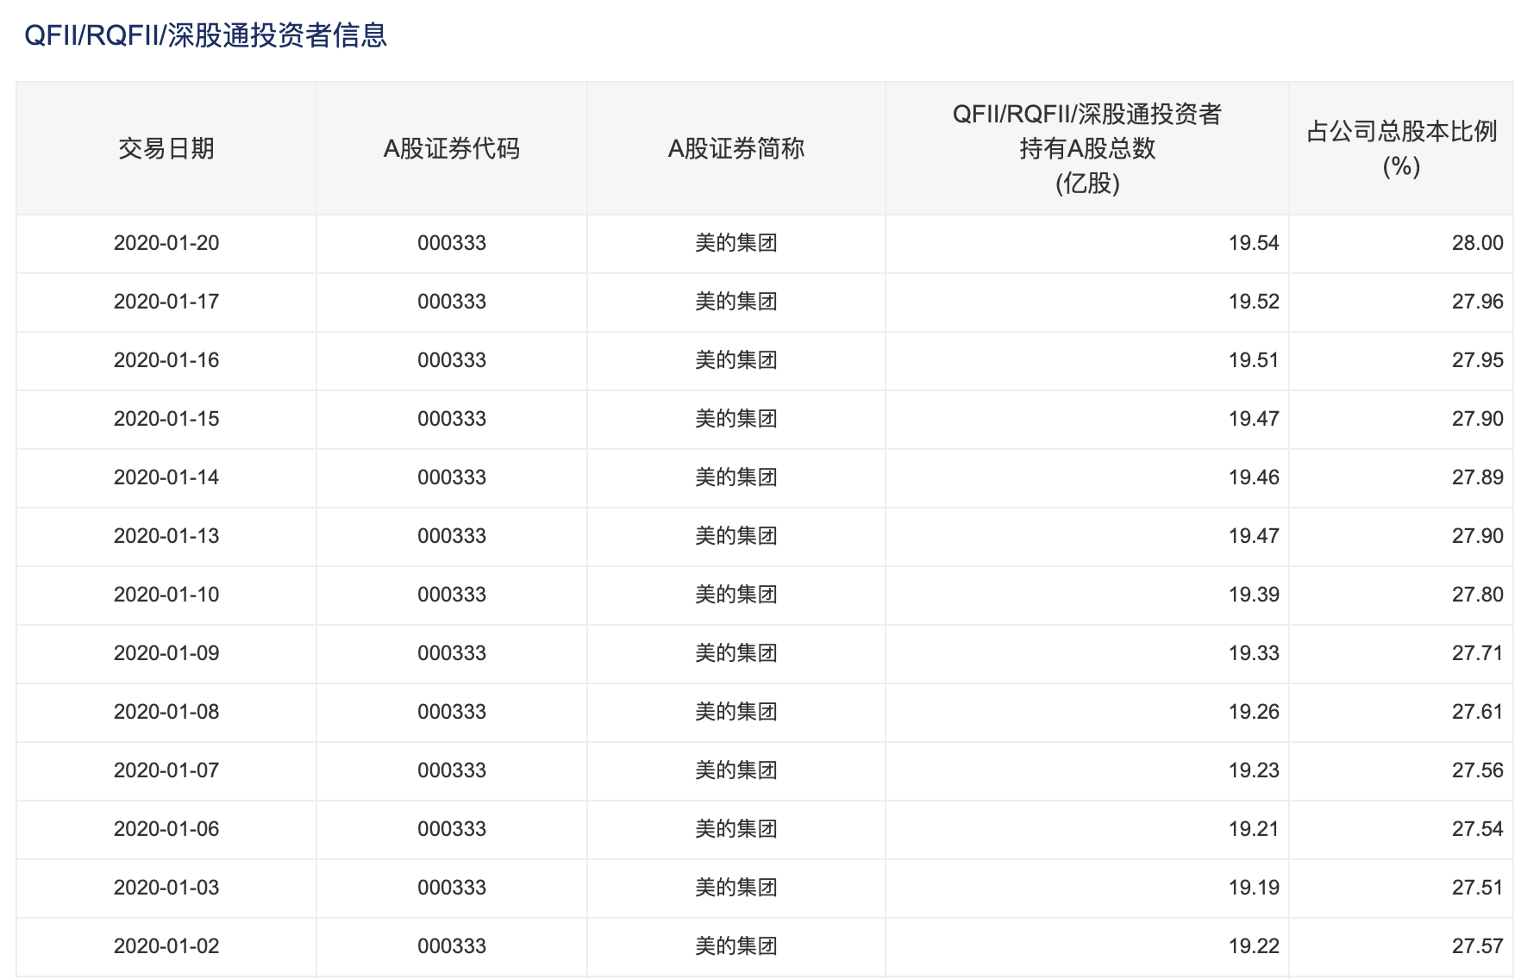Click percentage value 27.95
Image resolution: width=1521 pixels, height=979 pixels.
1478,360
